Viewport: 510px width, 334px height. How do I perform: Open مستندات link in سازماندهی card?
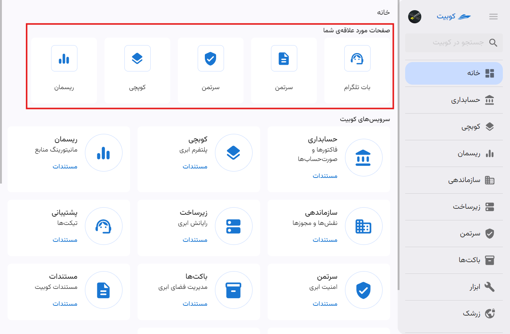[325, 240]
